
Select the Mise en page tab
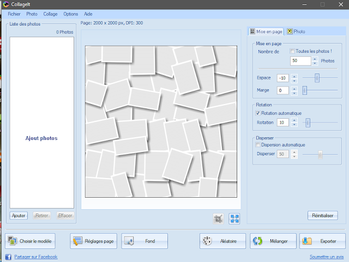coord(266,32)
